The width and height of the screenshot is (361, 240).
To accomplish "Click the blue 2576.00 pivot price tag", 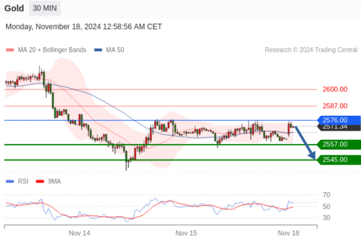I will 339,120.
